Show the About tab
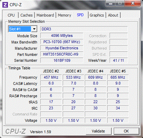The height and width of the screenshot is (138, 143). pyautogui.click(x=113, y=15)
